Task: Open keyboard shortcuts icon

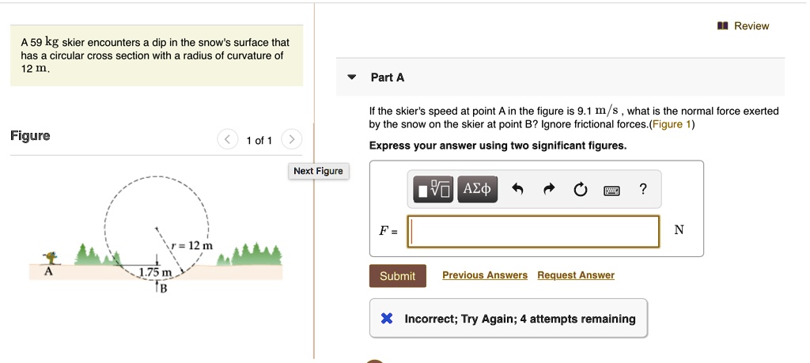Action: tap(611, 190)
